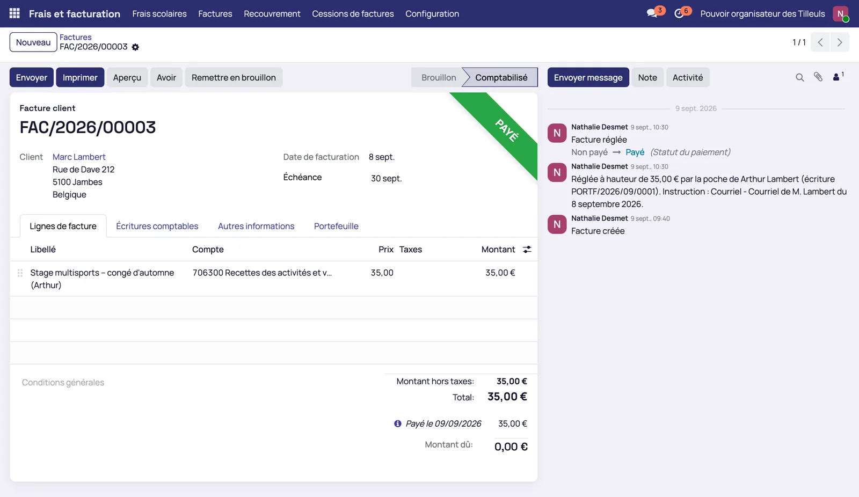This screenshot has width=859, height=497.
Task: Click Nathalie Desmet avatar on Facture réglée message
Action: tap(557, 133)
